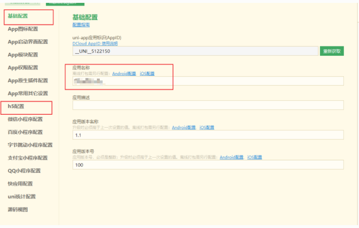Screen dimensions: 359x228
Task: Focus the AppID field __UNI__5122150
Action: (195, 51)
